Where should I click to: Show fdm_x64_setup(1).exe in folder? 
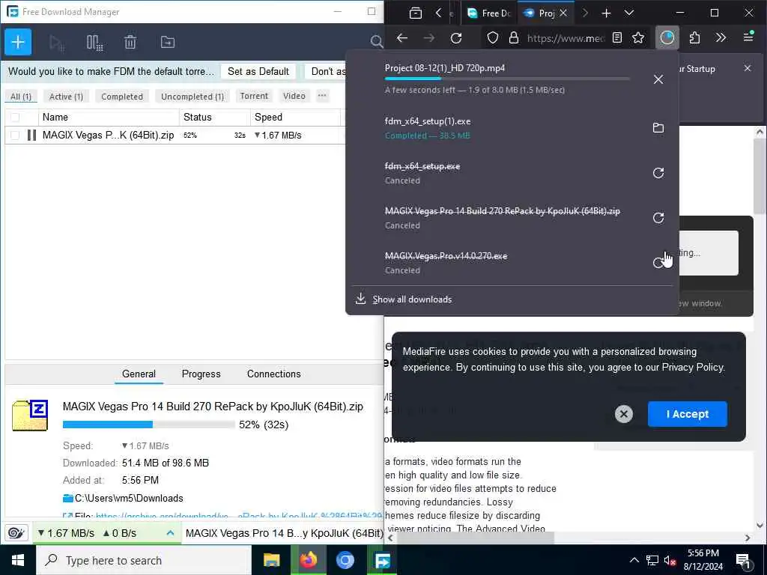658,128
